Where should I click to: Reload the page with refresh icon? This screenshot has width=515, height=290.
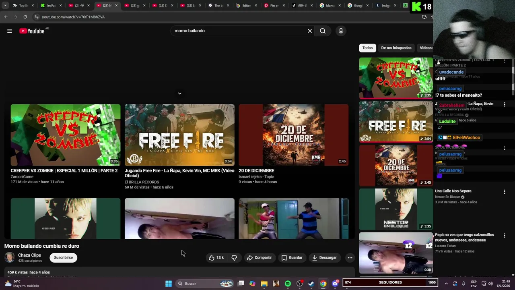tap(25, 17)
